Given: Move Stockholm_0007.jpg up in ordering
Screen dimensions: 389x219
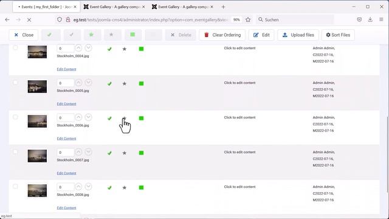Looking at the screenshot, I should 78,152.
